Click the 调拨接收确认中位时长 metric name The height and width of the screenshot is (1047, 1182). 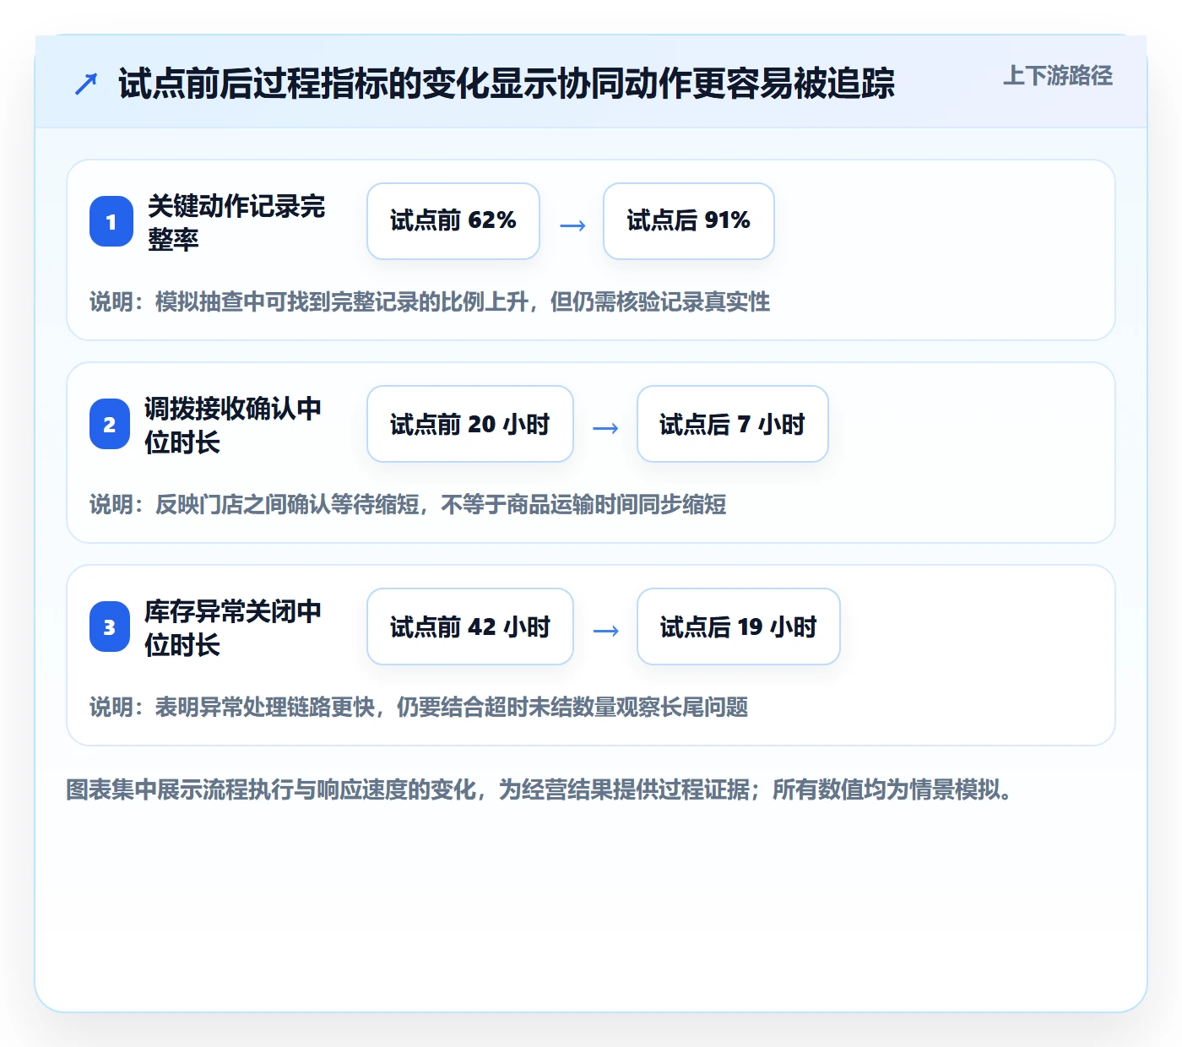click(x=233, y=425)
